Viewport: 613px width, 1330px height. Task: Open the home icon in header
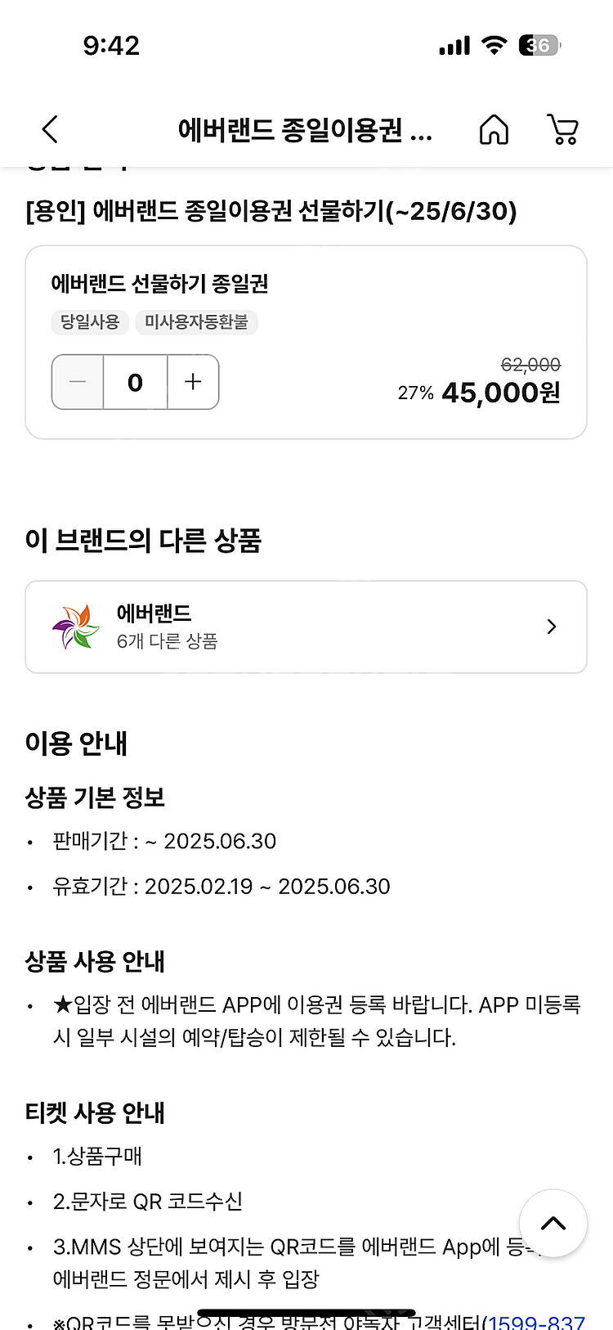point(494,129)
